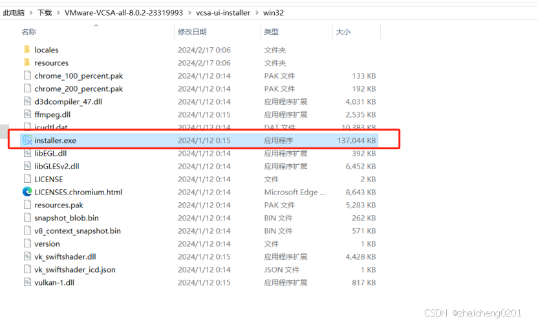Select d3dcompiler_47.dll file name
Image resolution: width=538 pixels, height=323 pixels.
click(69, 101)
